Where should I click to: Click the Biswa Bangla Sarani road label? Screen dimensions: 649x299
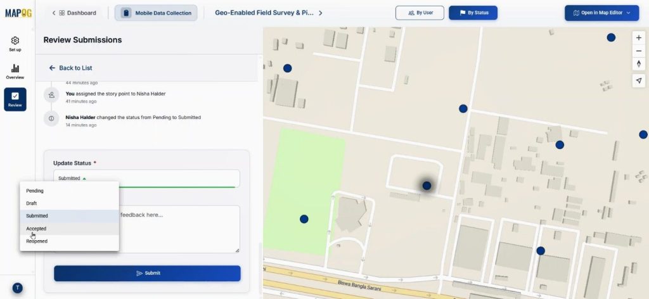click(359, 286)
